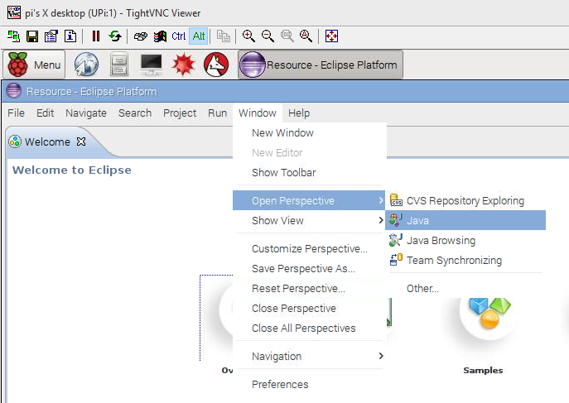The width and height of the screenshot is (569, 403).
Task: Send Ctrl+Alt+Del keys icon
Action: pos(141,36)
